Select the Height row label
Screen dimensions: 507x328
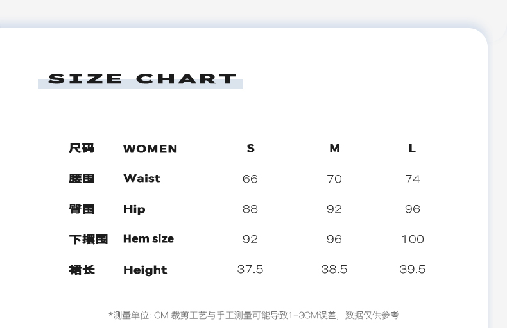click(x=145, y=270)
